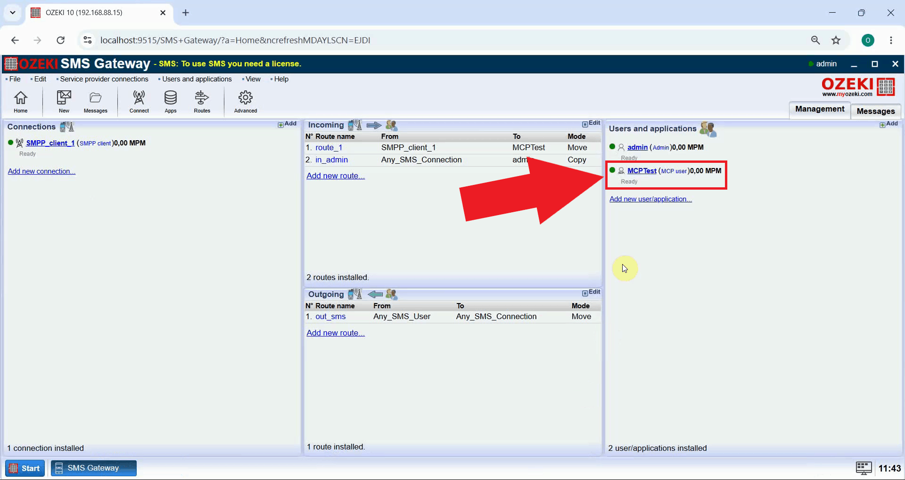
Task: Click Edit in the Incoming panel
Action: (x=591, y=123)
